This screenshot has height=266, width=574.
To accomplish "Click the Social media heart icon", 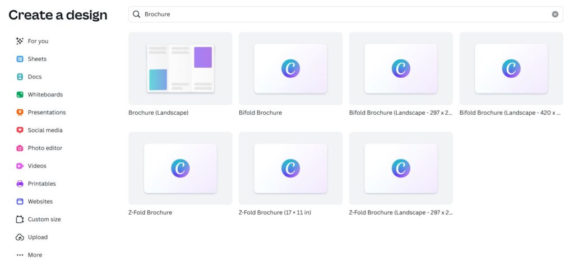I will tap(20, 130).
